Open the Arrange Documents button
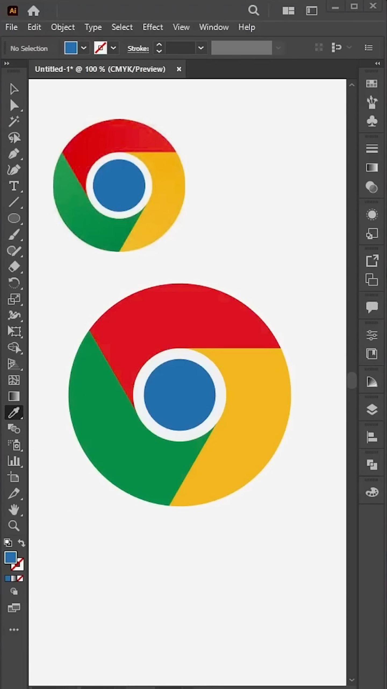This screenshot has width=387, height=689. 288,11
